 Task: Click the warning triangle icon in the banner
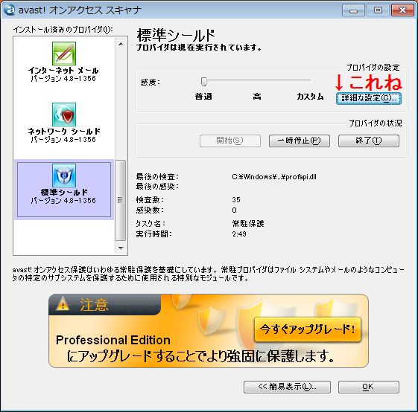tap(63, 303)
